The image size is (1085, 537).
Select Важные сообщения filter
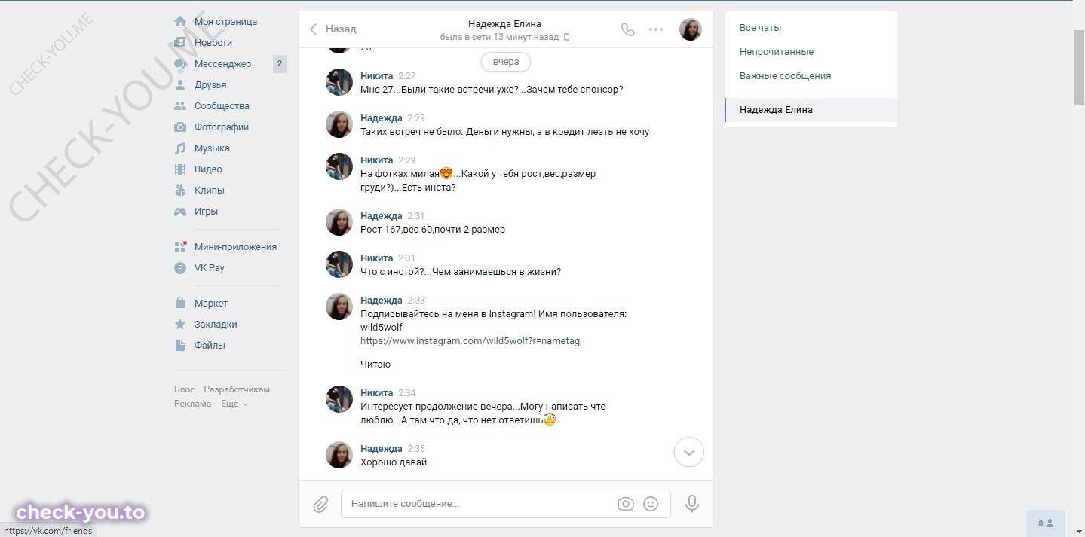point(811,76)
